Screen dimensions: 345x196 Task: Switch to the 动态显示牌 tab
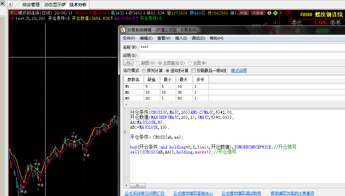[55, 5]
